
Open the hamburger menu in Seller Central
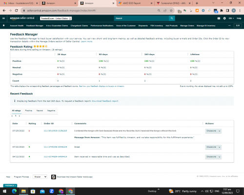tap(3, 18)
